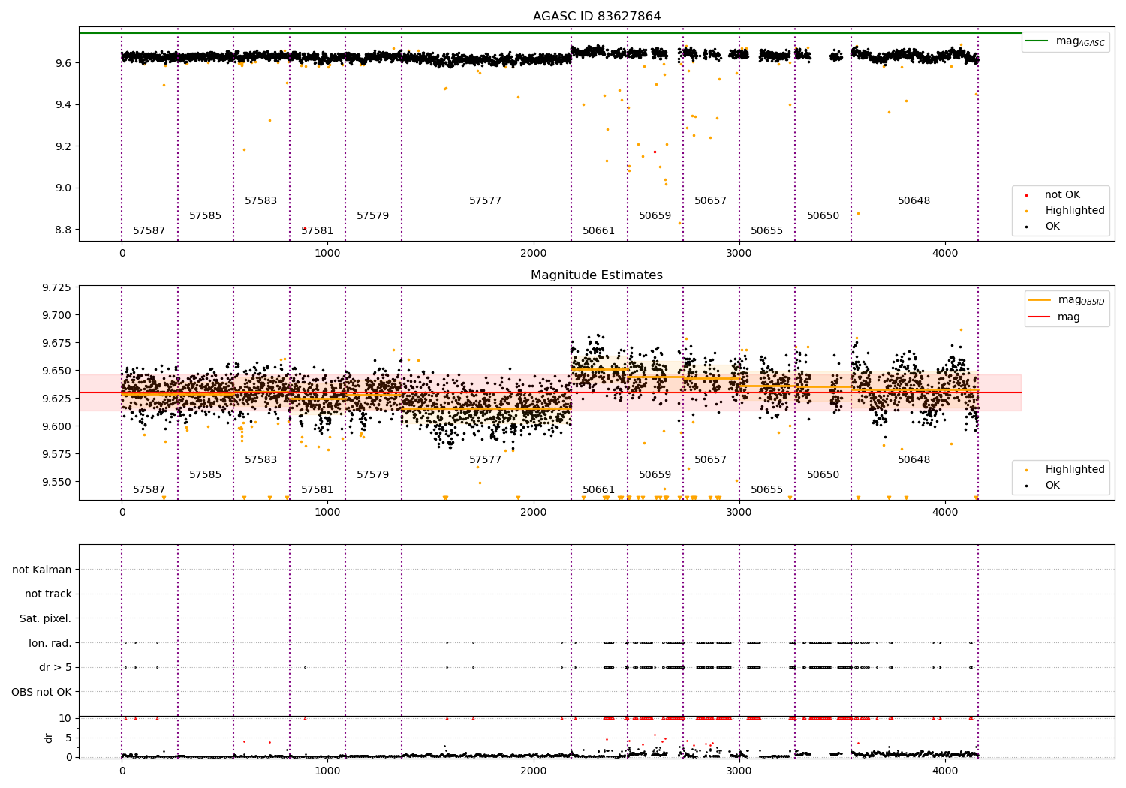The image size is (1126, 788).
Task: Click 'OK' entry in the top plot legend
Action: coord(1052,227)
